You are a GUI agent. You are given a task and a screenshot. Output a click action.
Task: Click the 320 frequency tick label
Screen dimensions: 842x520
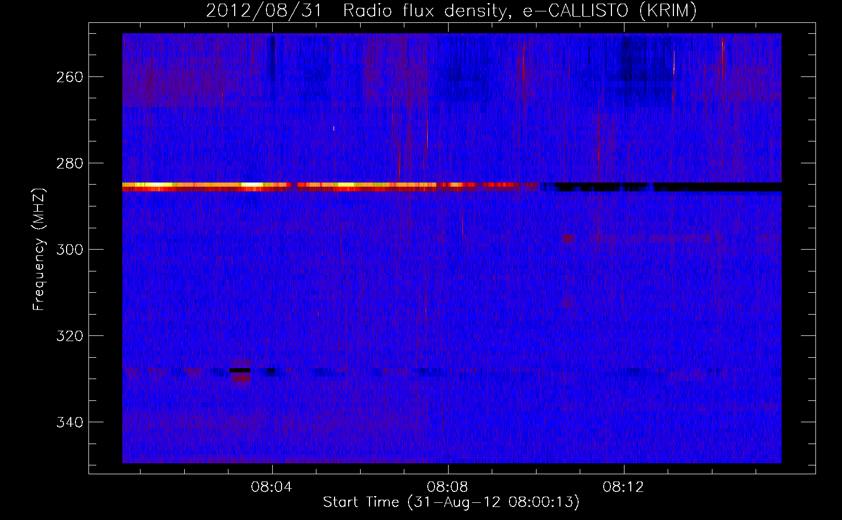coord(70,336)
